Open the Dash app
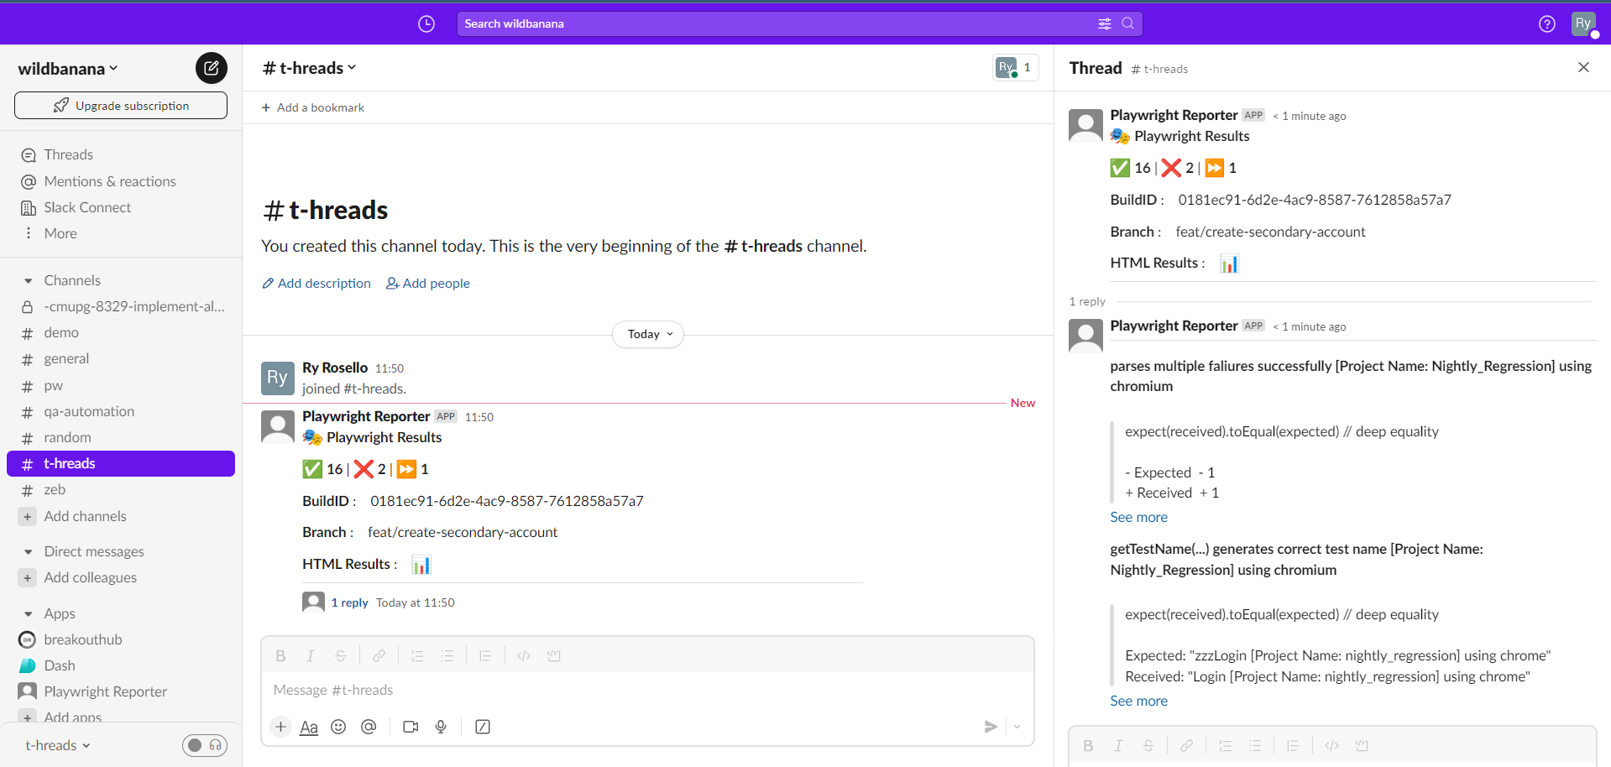Screen dimensions: 1611x767 point(121,665)
